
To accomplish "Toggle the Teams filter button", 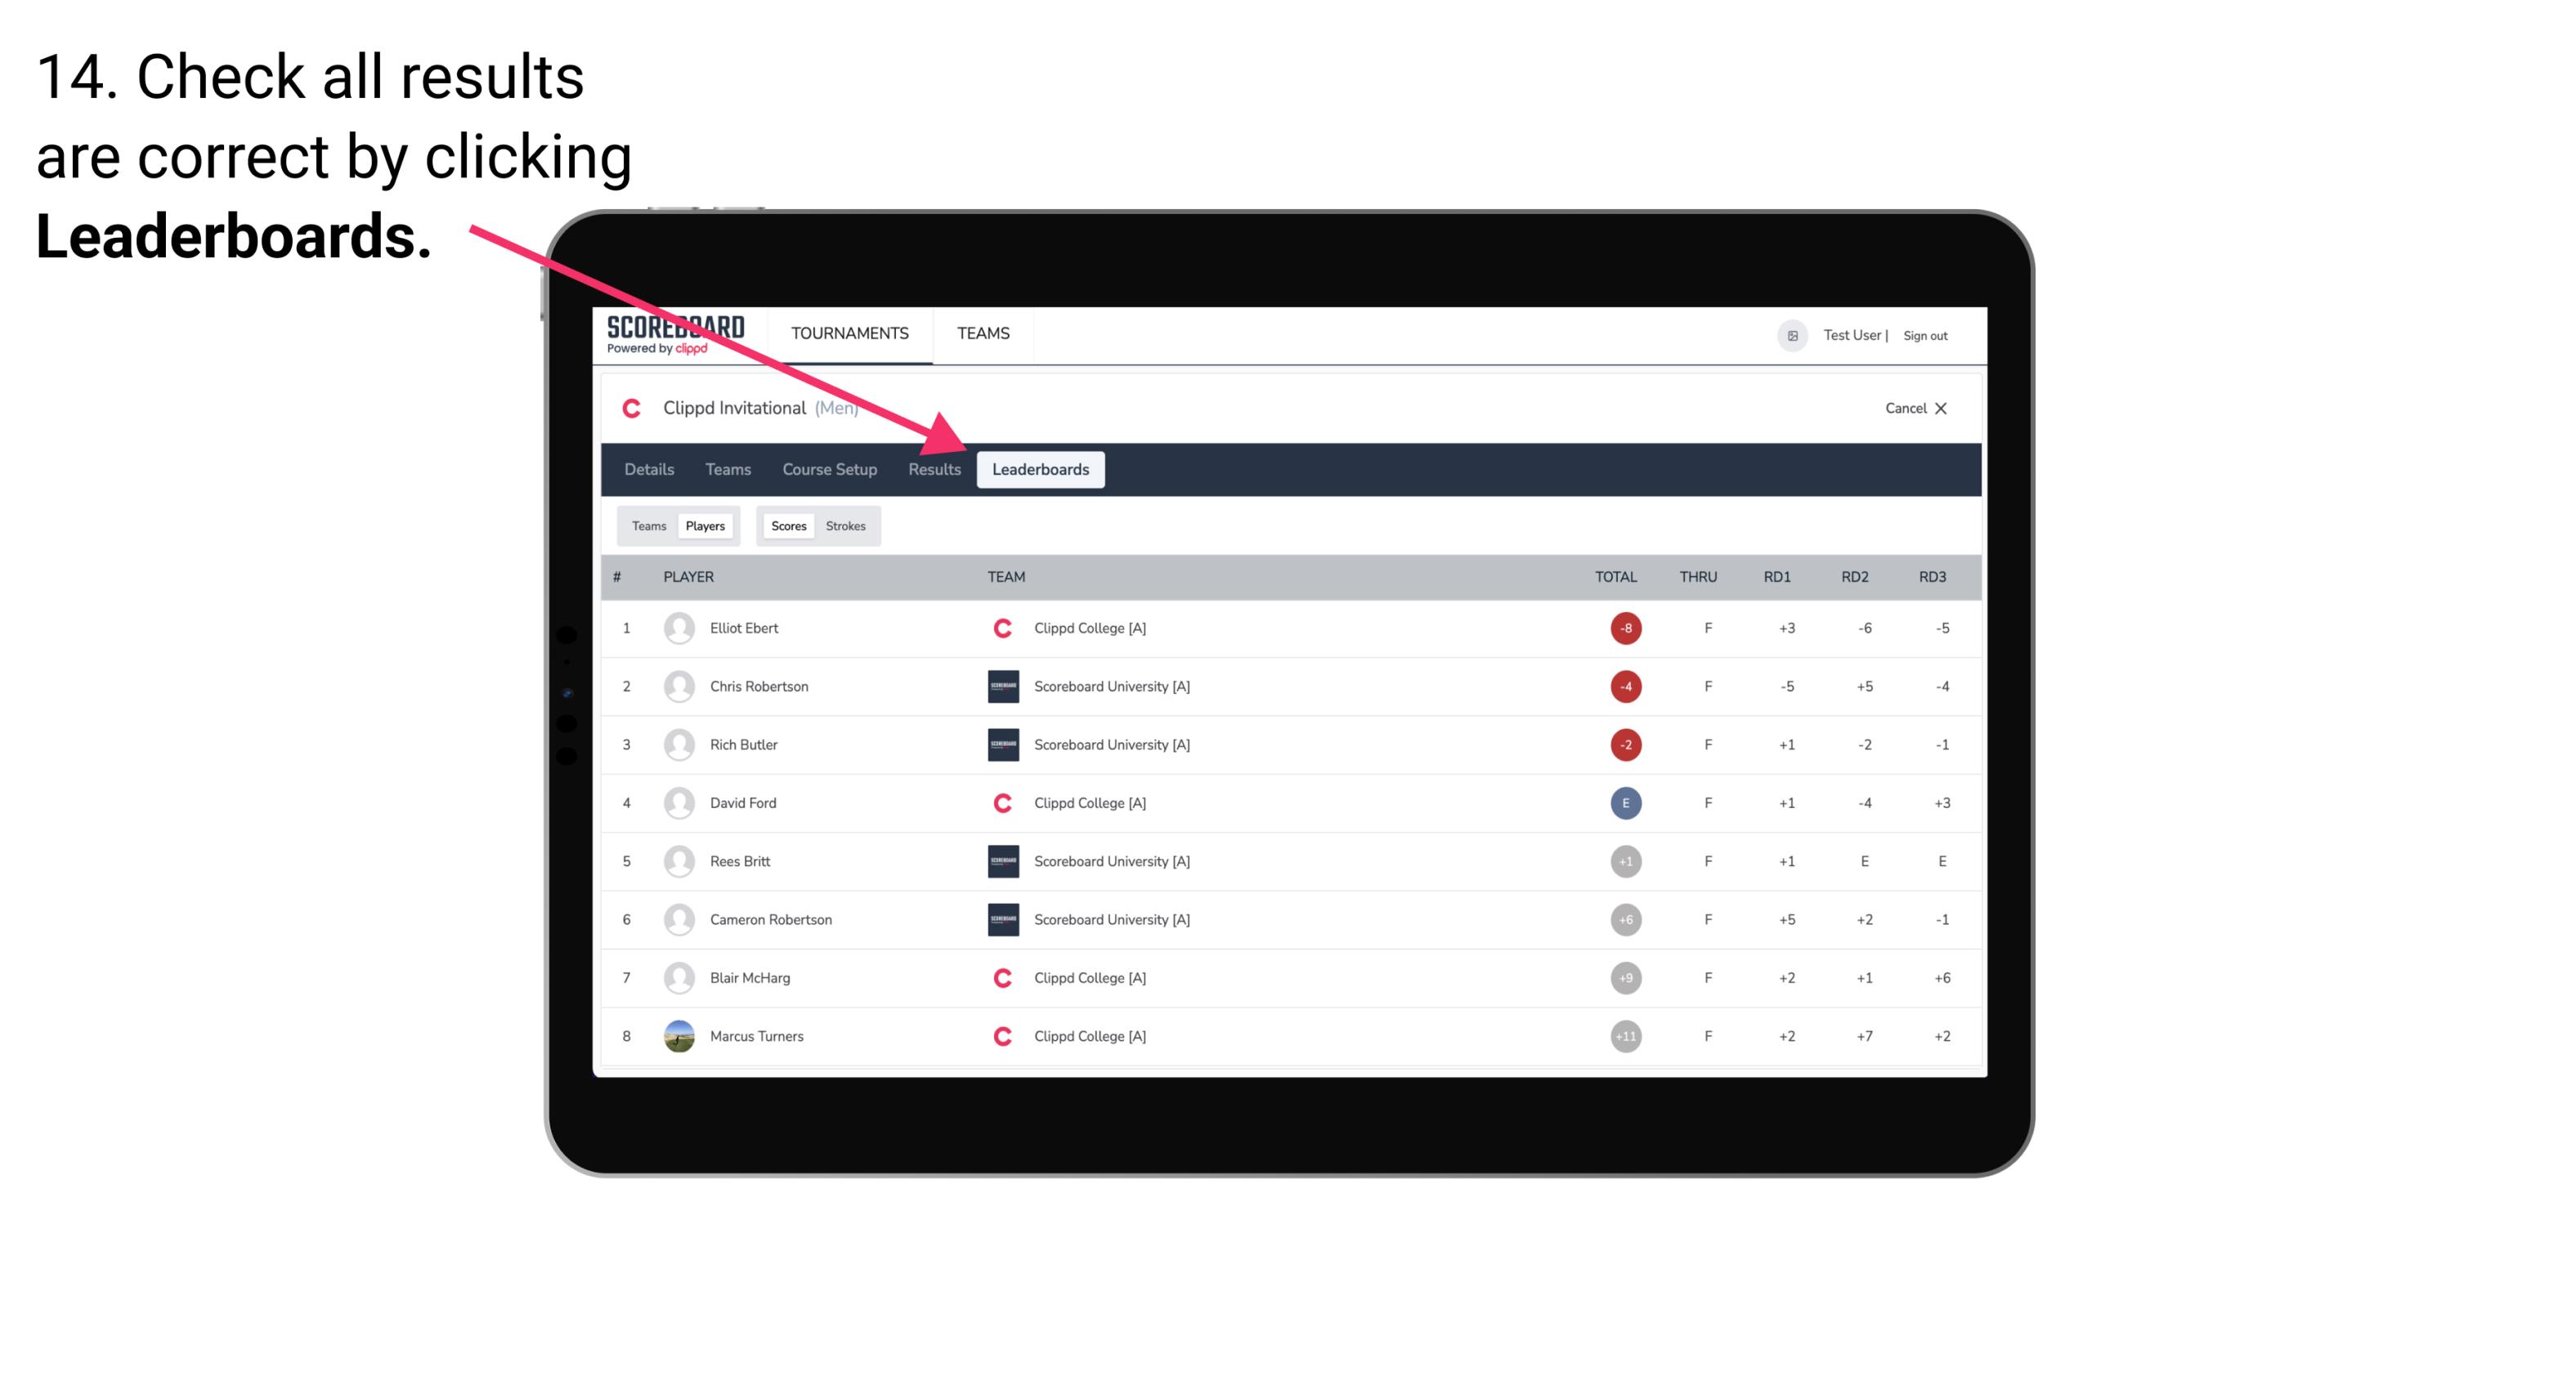I will coord(647,525).
